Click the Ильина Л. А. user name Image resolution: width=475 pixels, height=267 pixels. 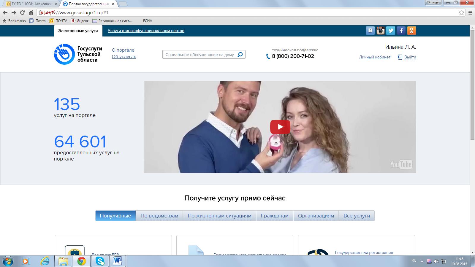point(400,47)
